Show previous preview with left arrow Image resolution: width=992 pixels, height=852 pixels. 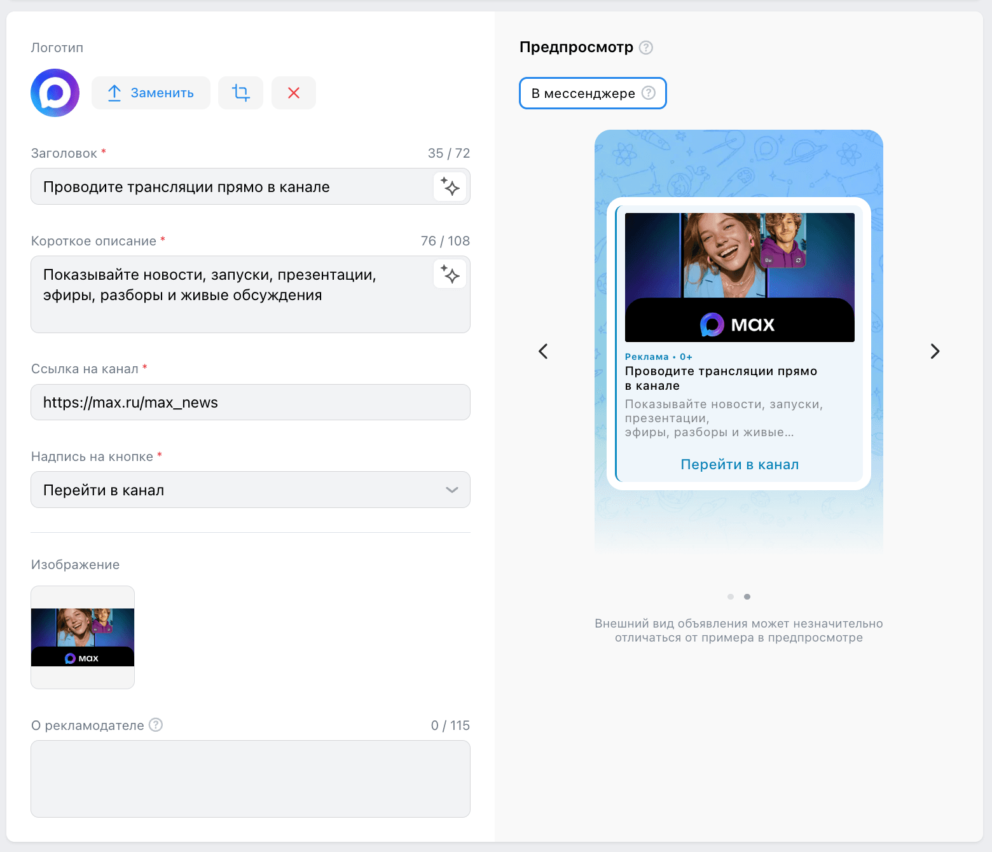543,351
